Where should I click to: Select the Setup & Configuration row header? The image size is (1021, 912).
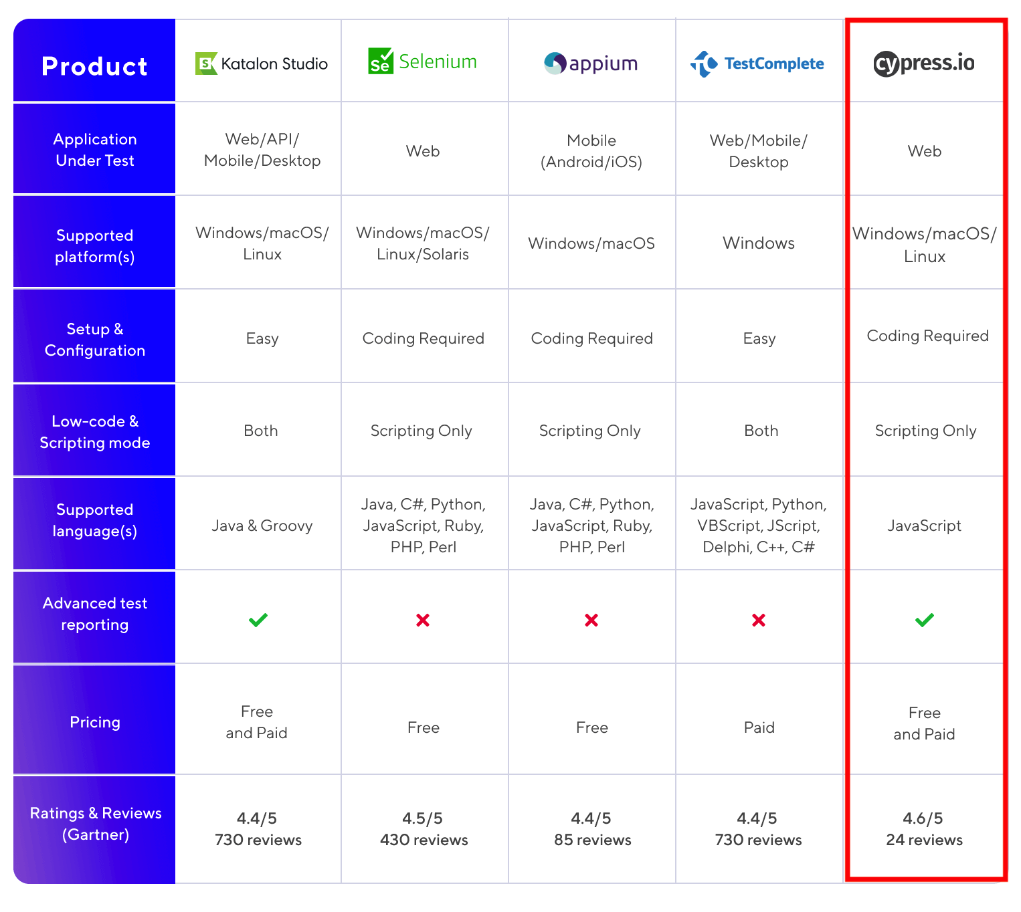(94, 336)
